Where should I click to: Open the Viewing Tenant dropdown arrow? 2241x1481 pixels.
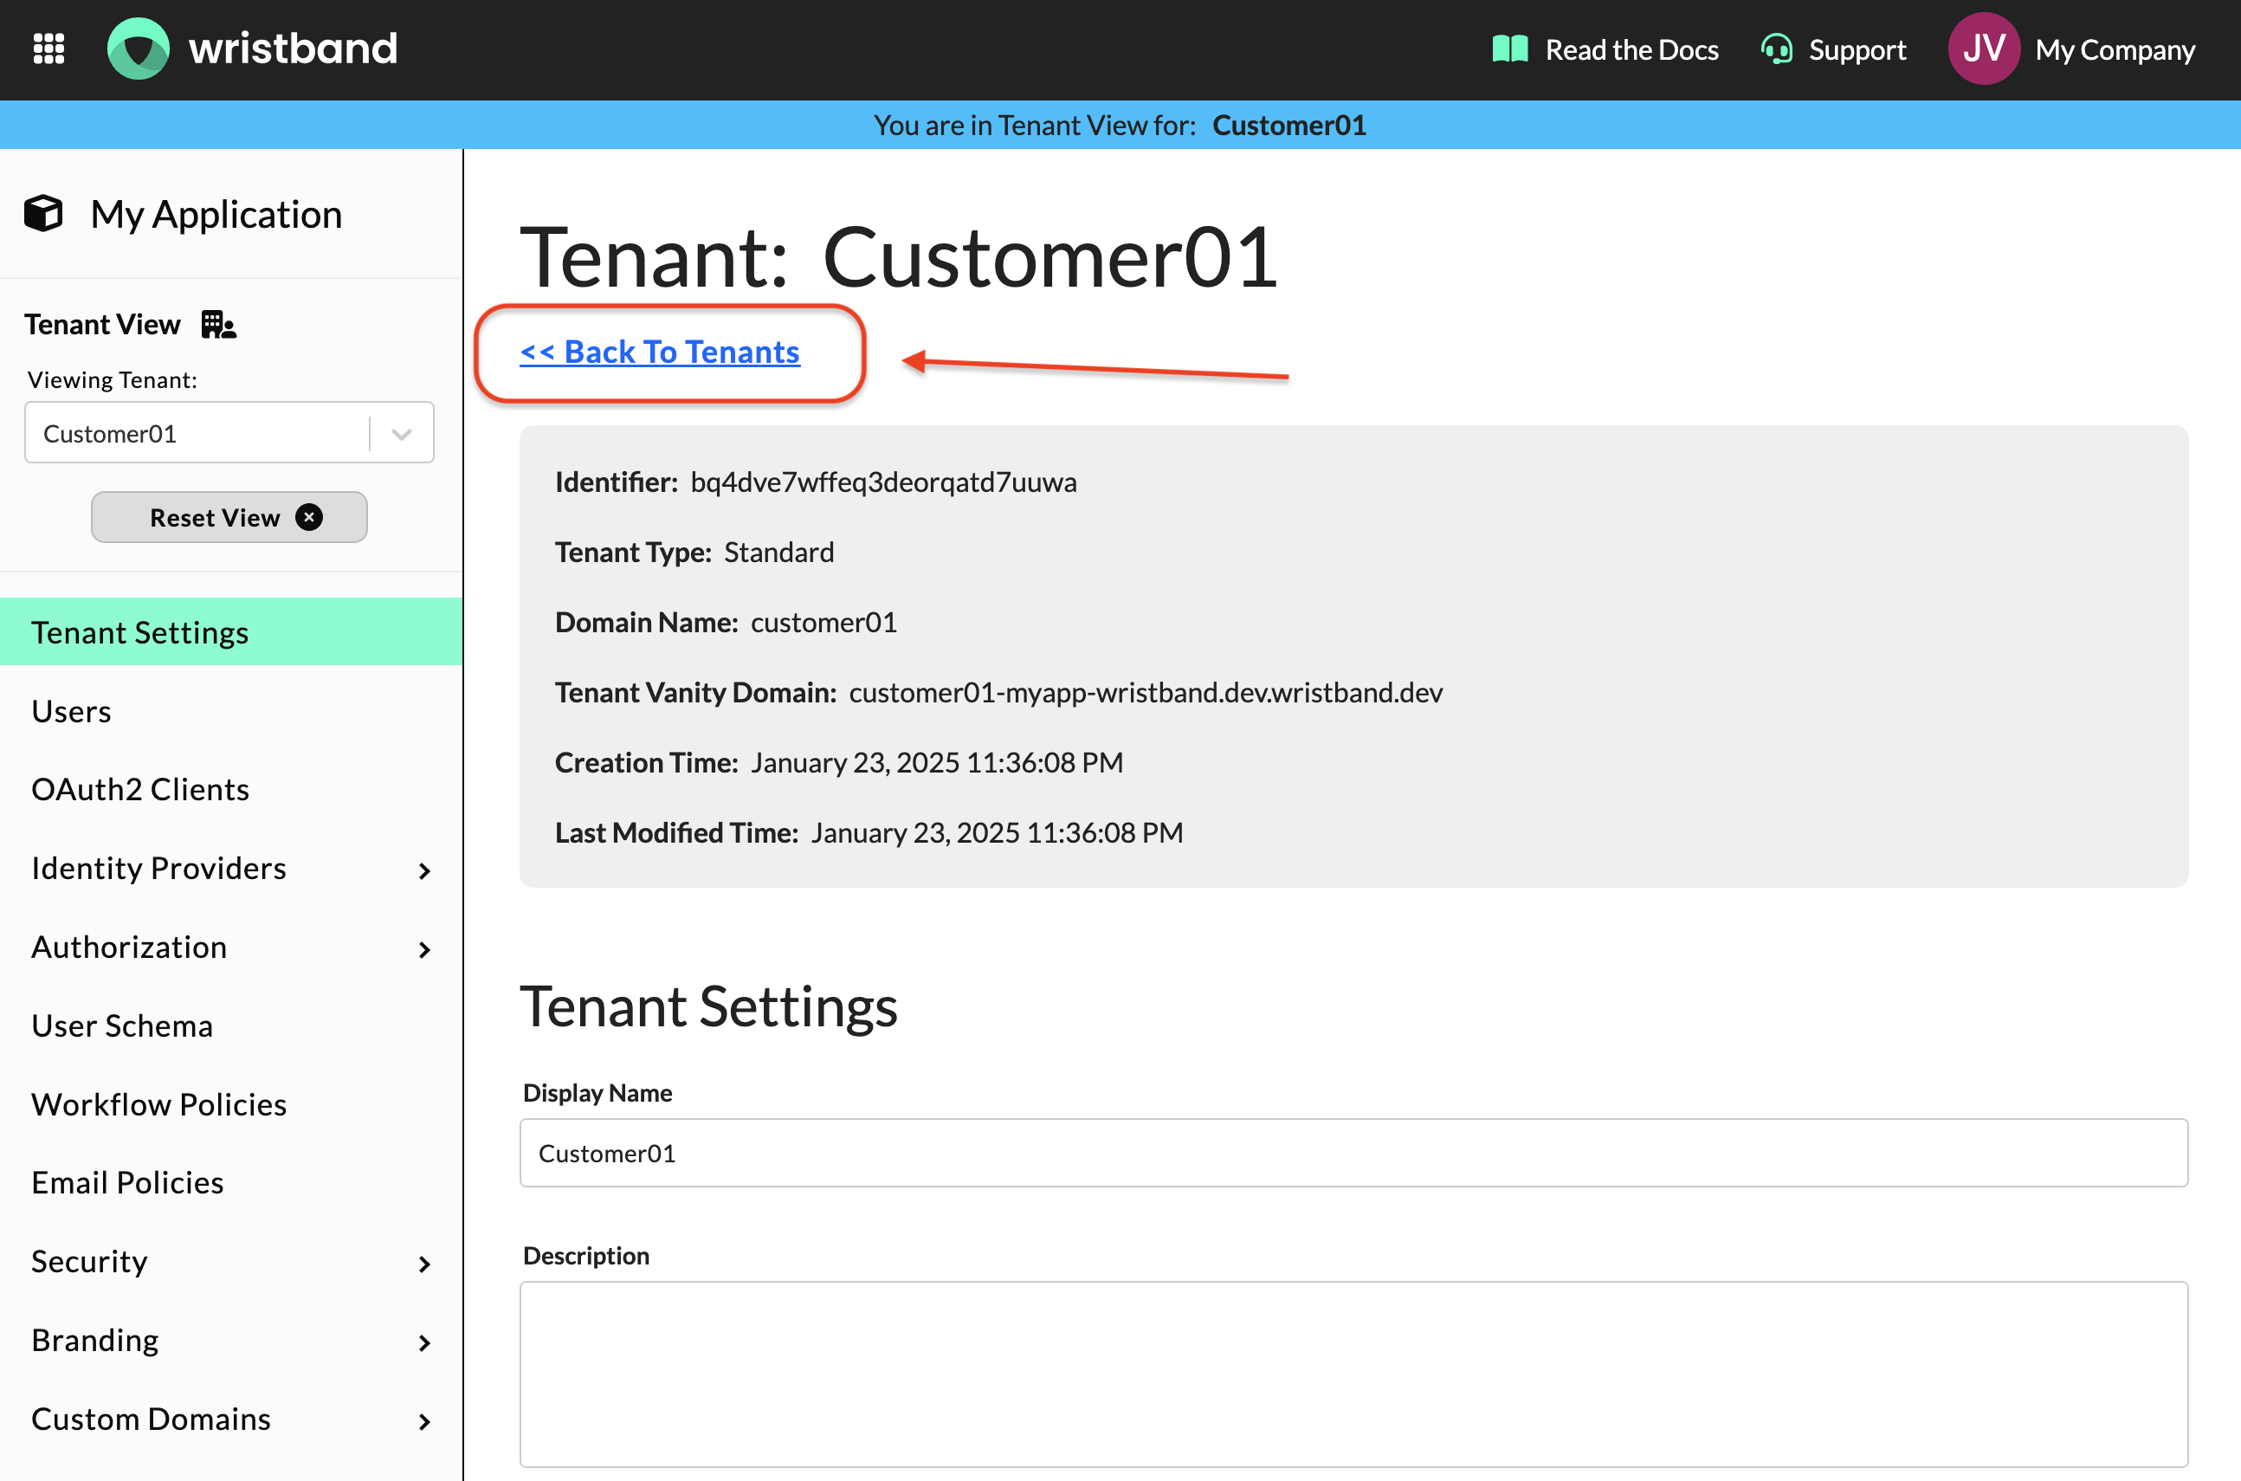(x=403, y=434)
